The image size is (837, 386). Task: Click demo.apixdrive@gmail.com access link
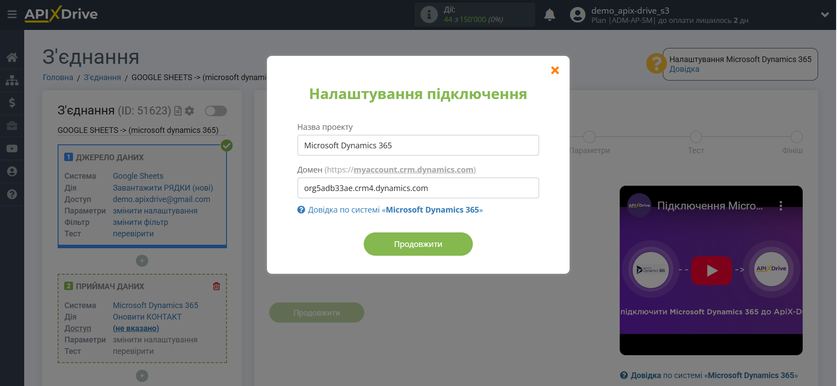pyautogui.click(x=161, y=199)
